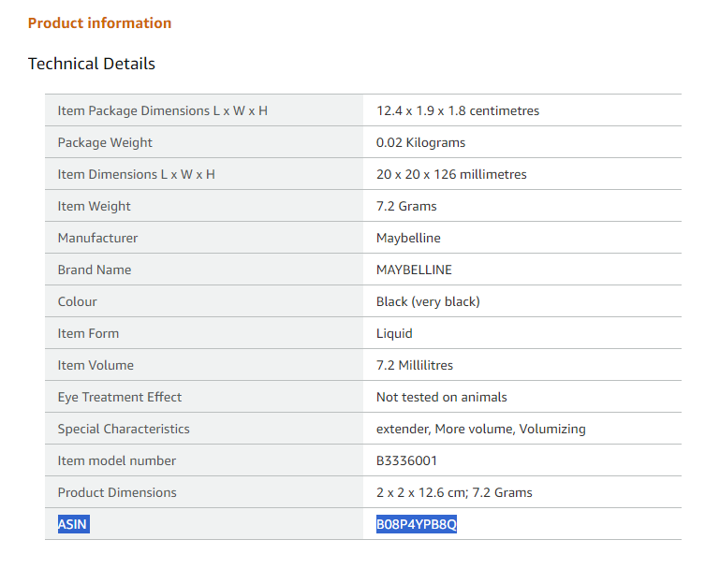Click the highlighted ASIN value 'B08P4YPB8Q'

pyautogui.click(x=417, y=524)
